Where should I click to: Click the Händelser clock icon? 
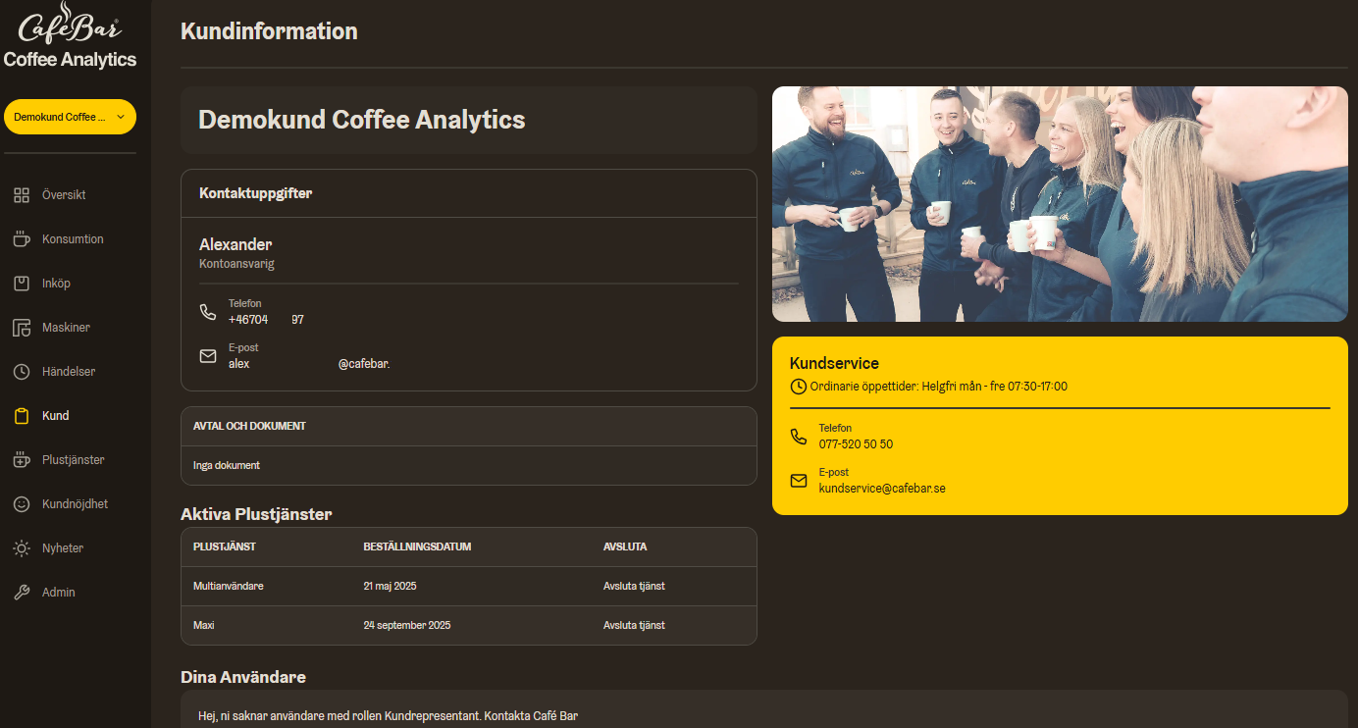22,372
